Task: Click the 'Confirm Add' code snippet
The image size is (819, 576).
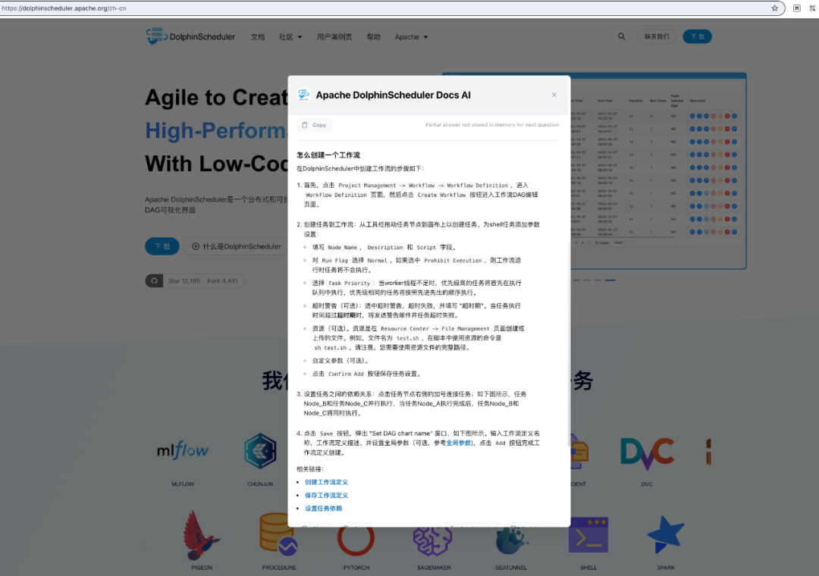Action: tap(346, 374)
